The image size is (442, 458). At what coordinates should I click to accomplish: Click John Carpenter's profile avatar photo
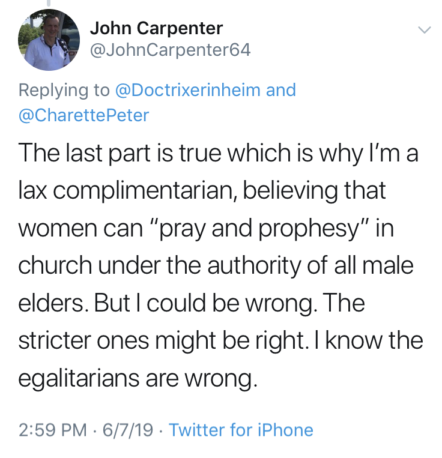[50, 40]
